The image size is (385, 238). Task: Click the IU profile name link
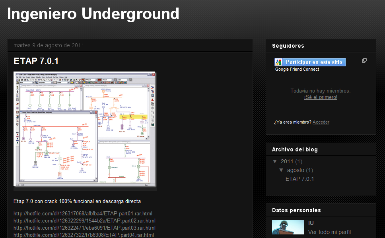pos(311,223)
